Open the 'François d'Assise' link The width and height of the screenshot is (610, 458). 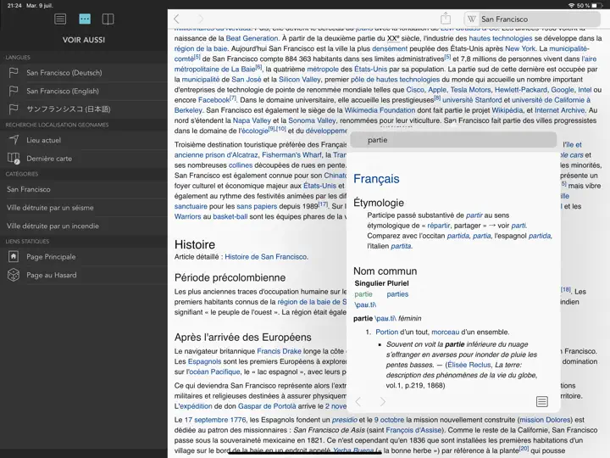click(x=414, y=430)
